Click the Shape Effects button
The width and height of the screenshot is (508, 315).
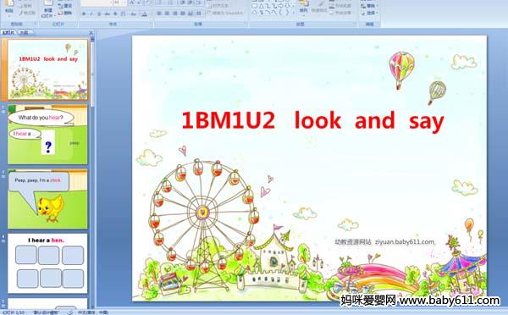coord(340,13)
